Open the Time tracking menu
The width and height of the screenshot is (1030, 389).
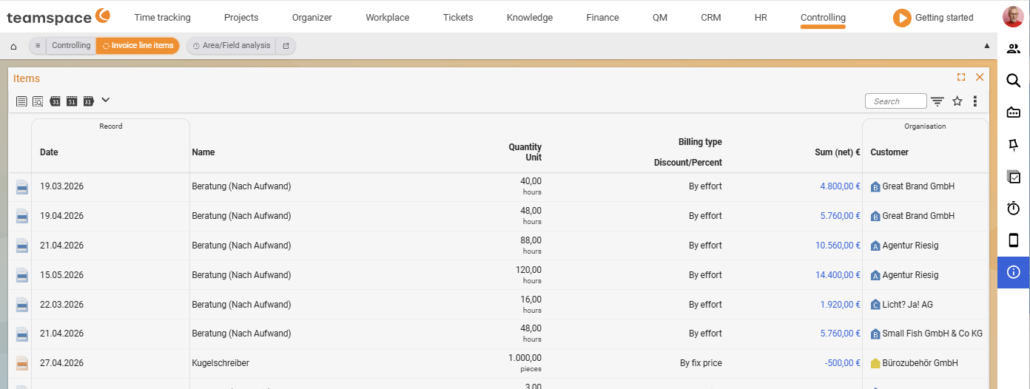coord(162,18)
